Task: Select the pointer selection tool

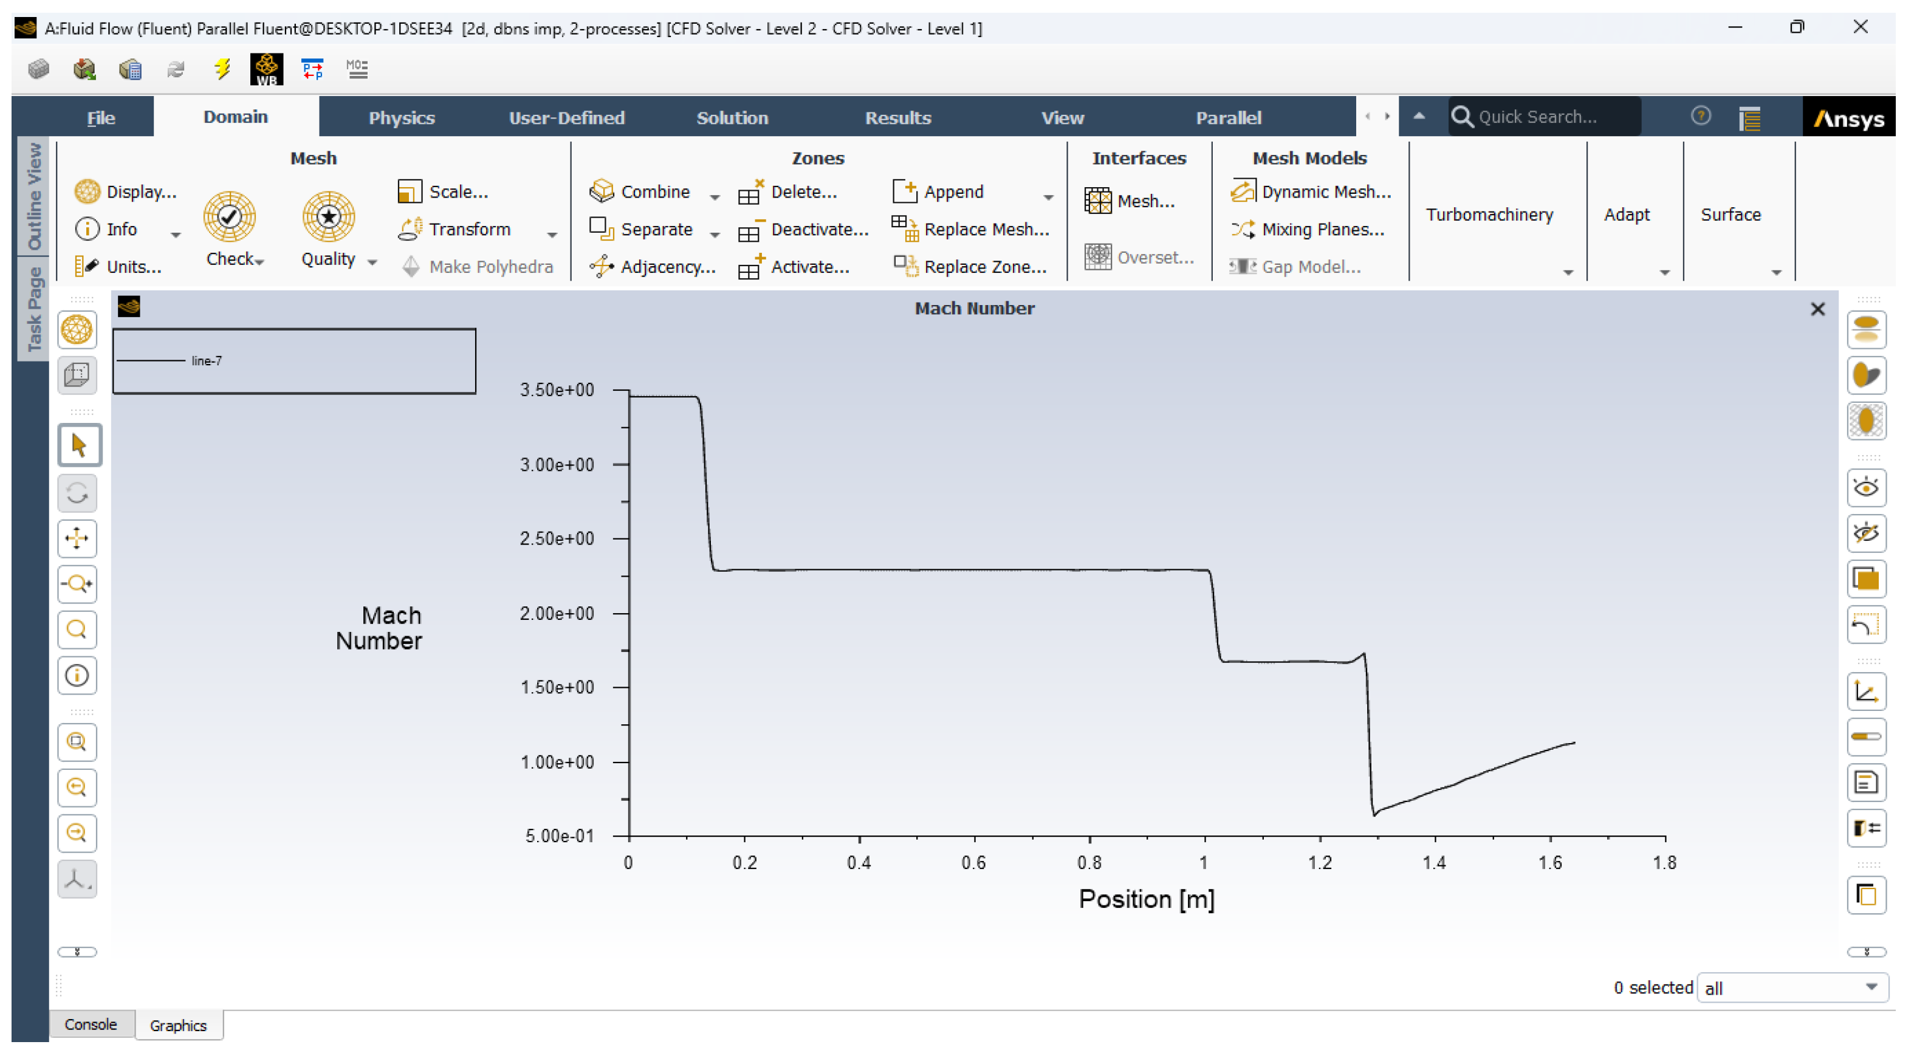Action: click(x=78, y=445)
